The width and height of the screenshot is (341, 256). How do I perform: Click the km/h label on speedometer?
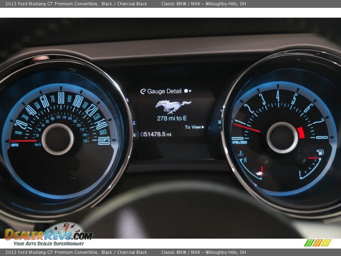coord(38,145)
